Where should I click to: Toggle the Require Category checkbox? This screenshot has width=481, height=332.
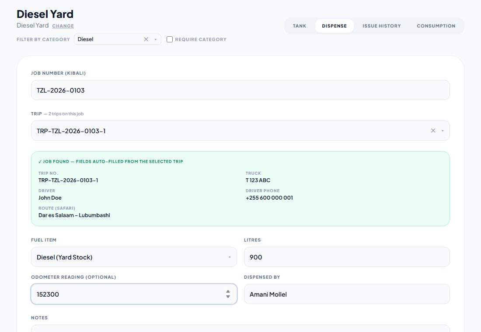(170, 39)
